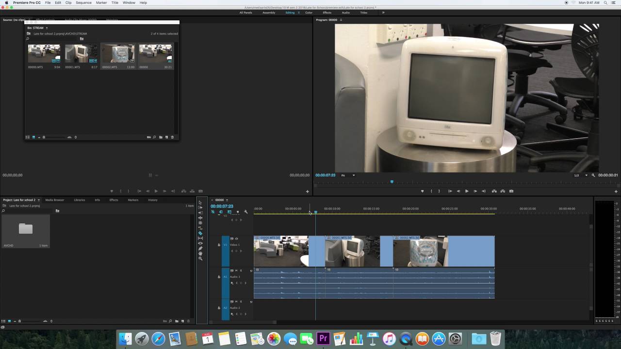Click the Extract button in Program monitor
Viewport: 621px width, 349px height.
(503, 191)
